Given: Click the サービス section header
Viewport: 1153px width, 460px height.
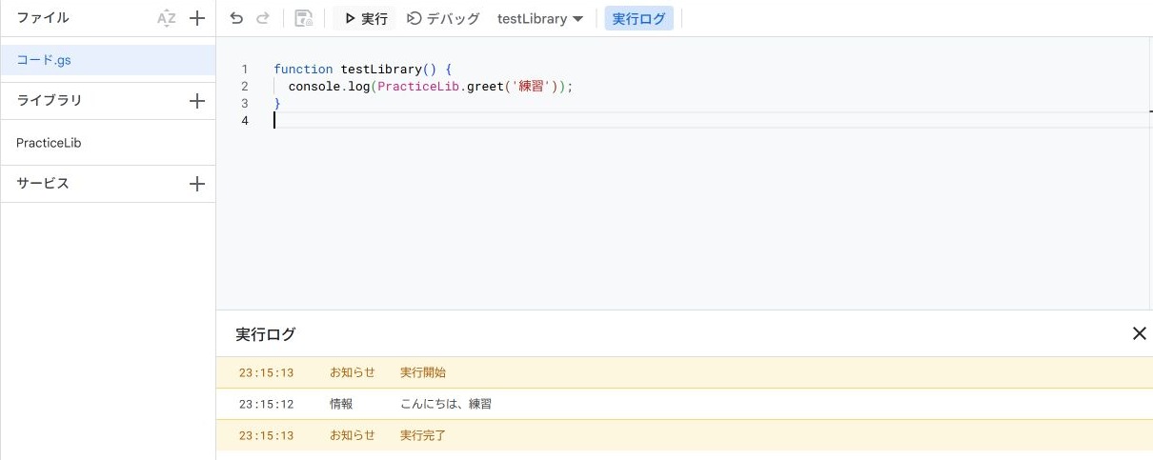Looking at the screenshot, I should pos(43,184).
